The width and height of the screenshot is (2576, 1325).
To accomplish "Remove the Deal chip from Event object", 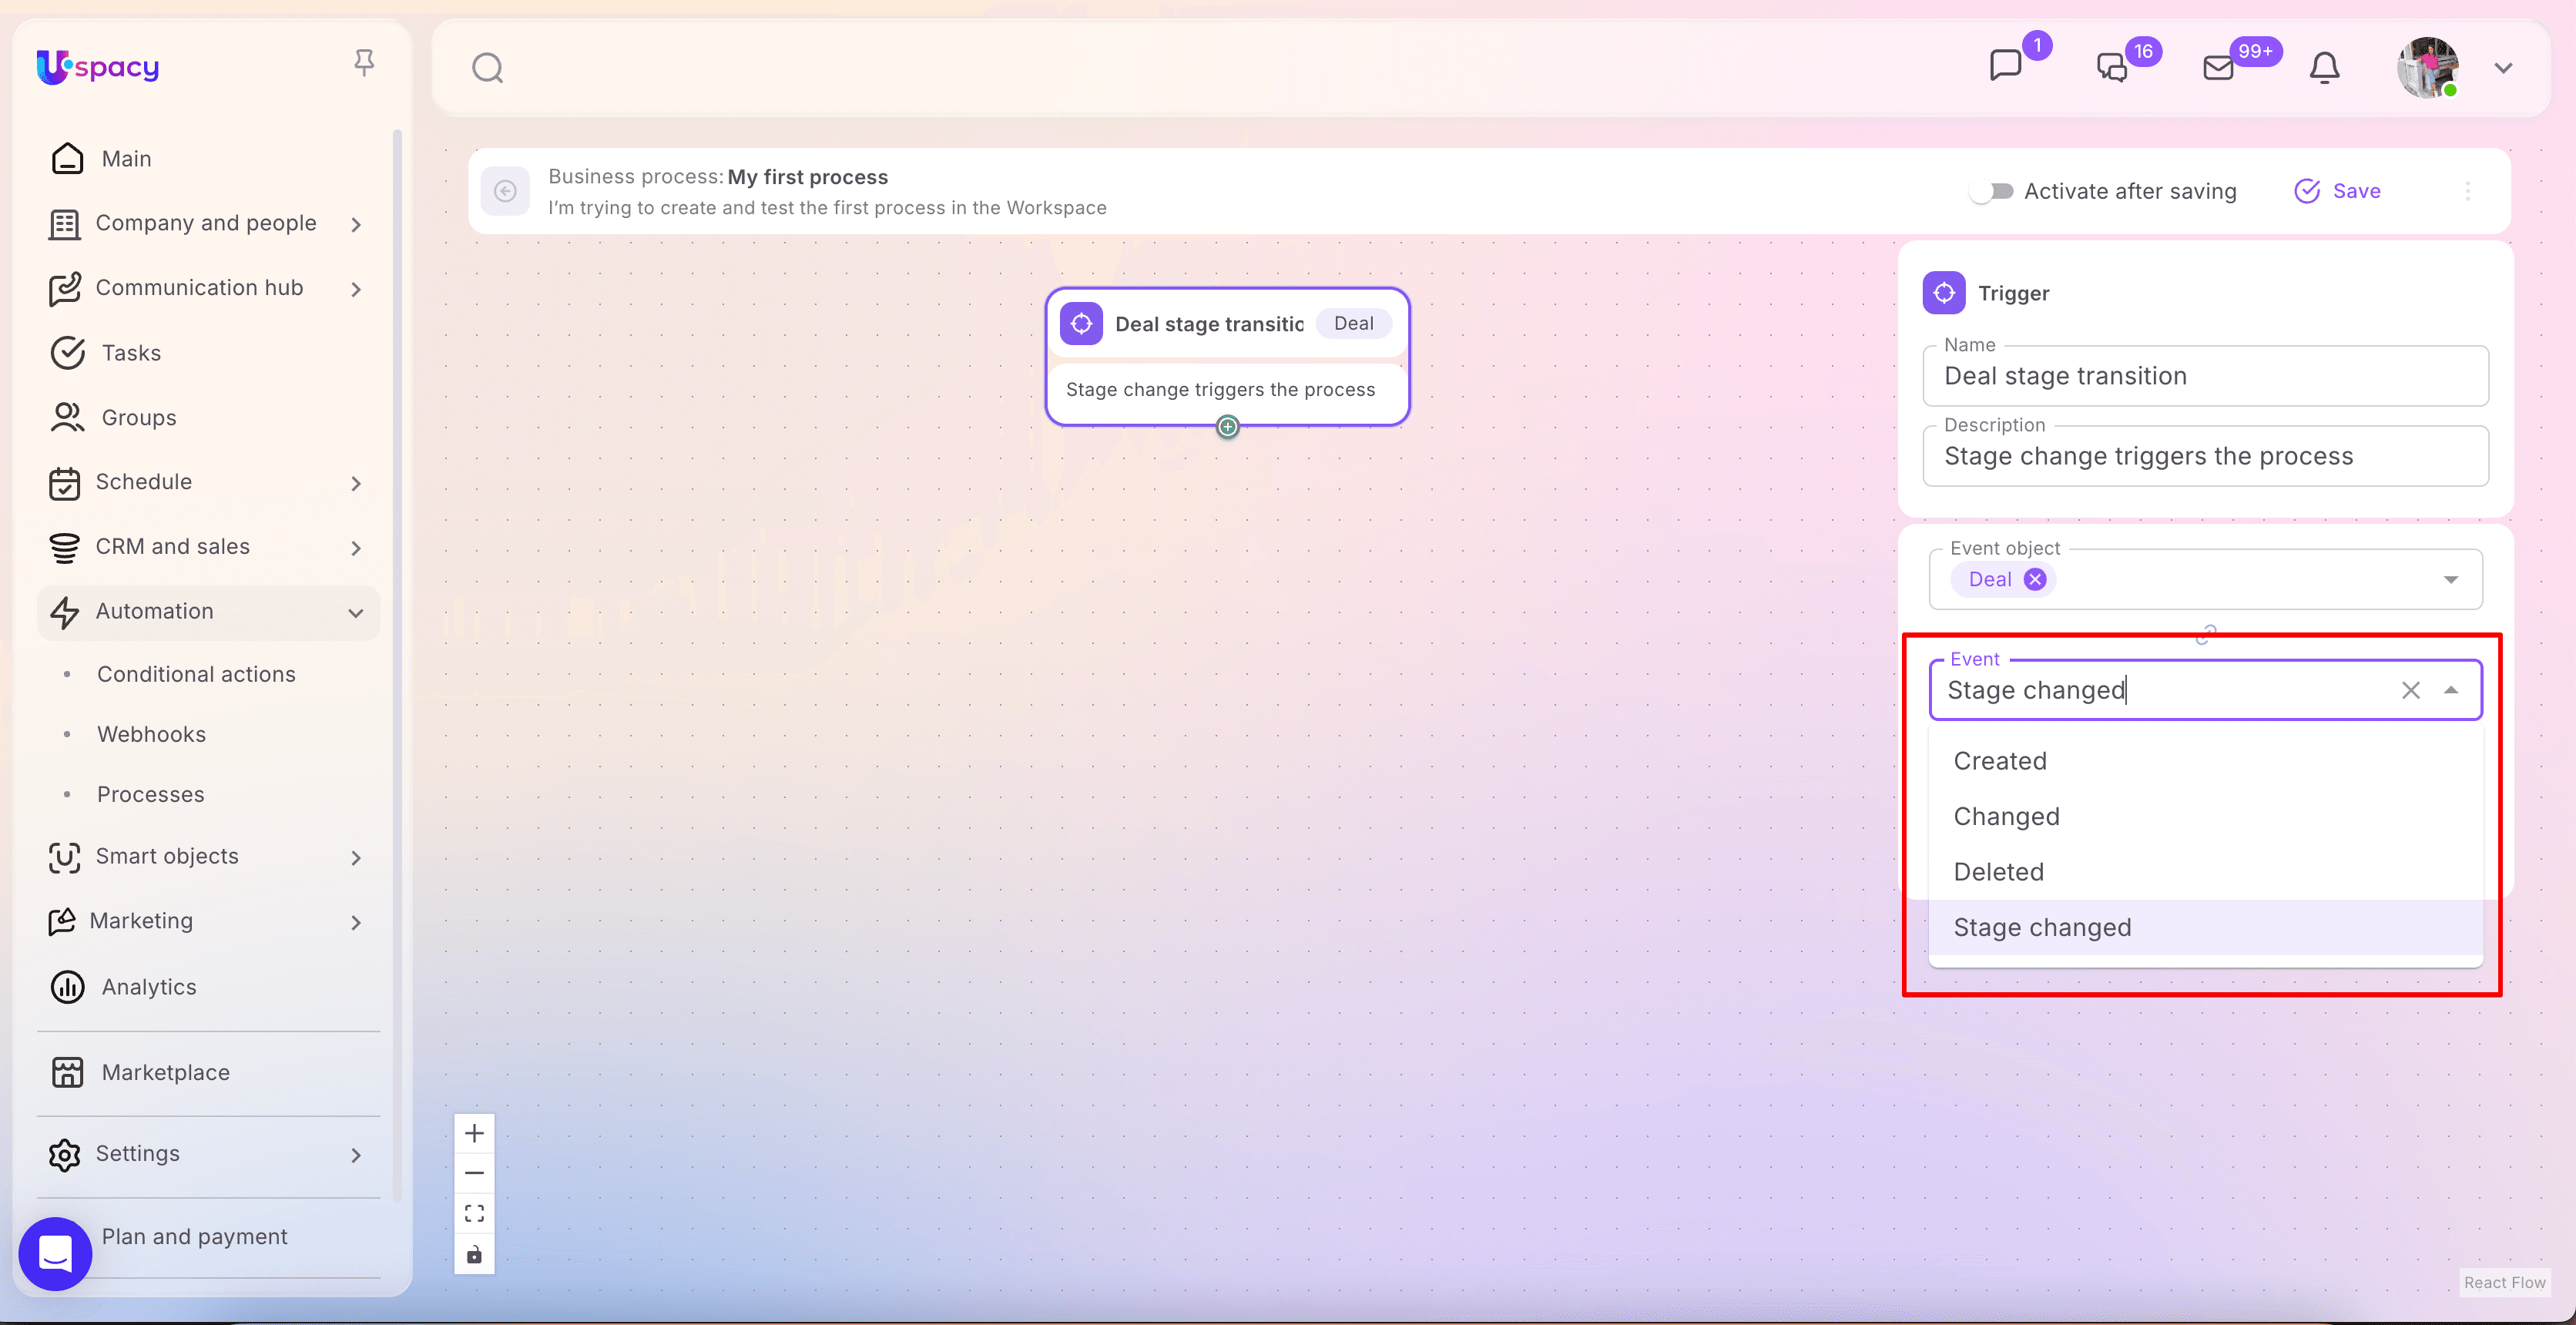I will click(x=2035, y=579).
